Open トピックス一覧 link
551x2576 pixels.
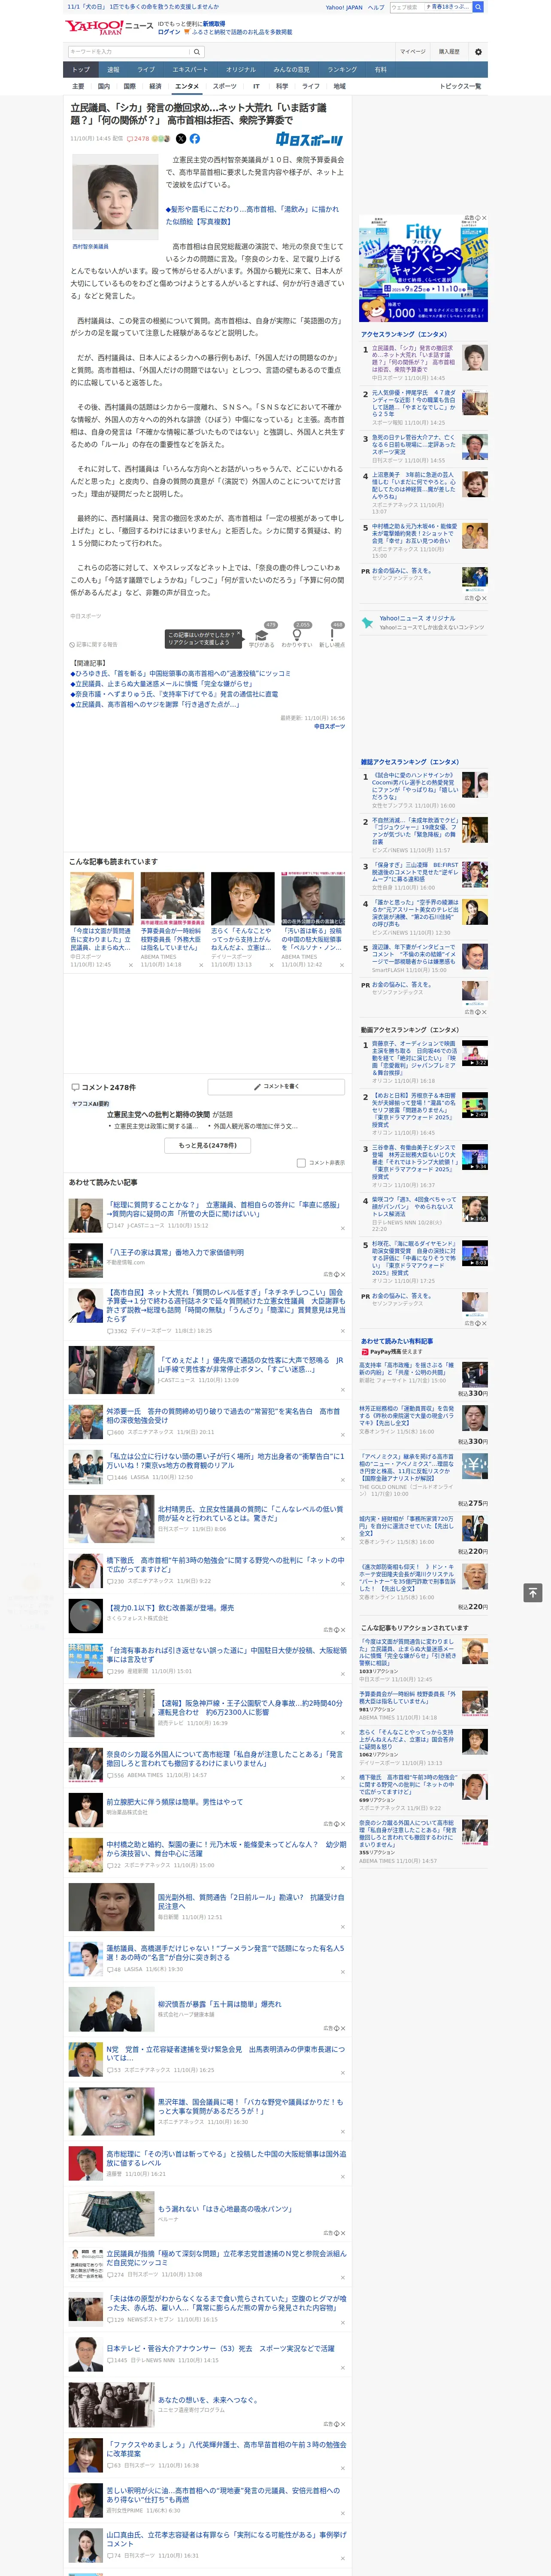click(460, 86)
